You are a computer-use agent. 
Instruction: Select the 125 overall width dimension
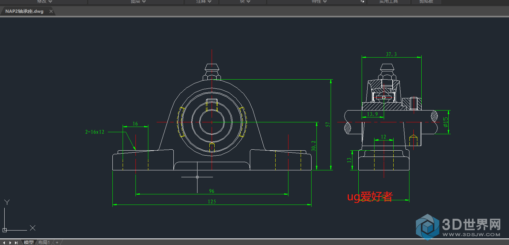tap(212, 202)
